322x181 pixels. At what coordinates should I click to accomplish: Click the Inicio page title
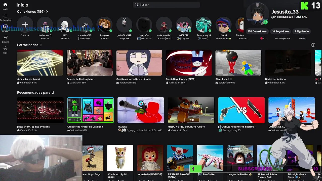coord(22,5)
